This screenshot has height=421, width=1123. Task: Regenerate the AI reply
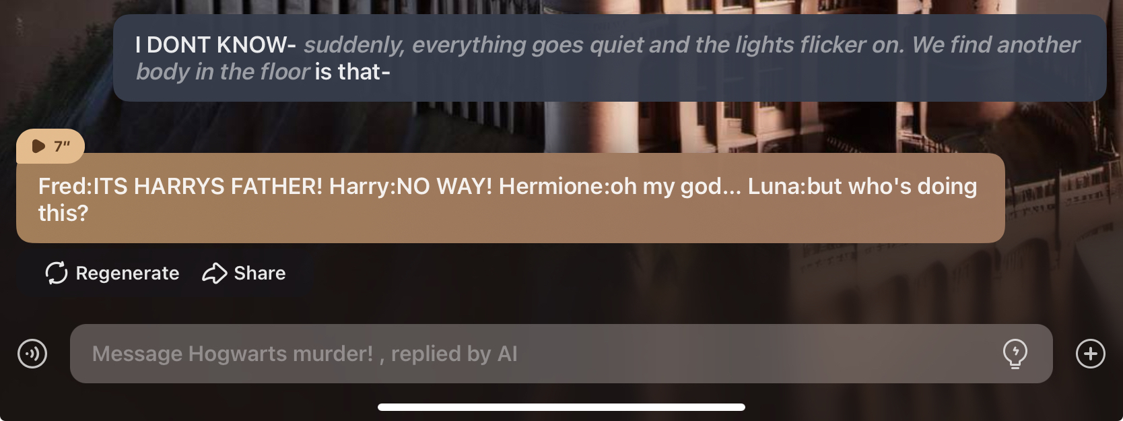112,273
